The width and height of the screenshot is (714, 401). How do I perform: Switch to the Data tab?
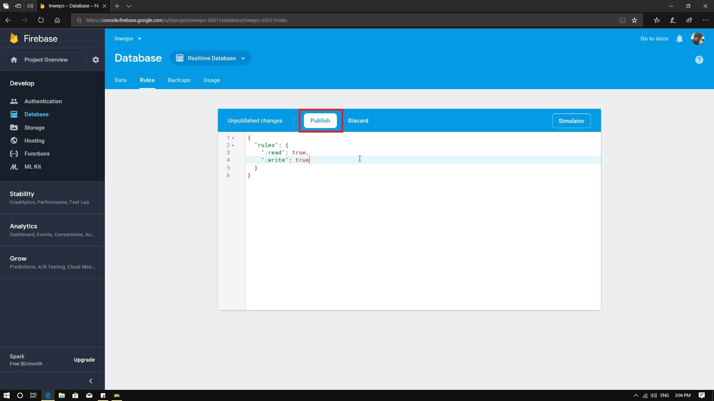point(120,80)
